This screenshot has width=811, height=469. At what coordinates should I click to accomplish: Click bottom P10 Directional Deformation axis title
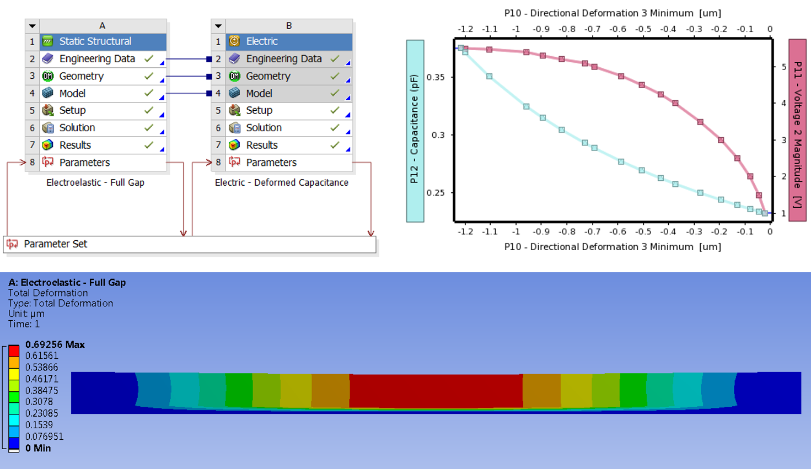[x=613, y=246]
